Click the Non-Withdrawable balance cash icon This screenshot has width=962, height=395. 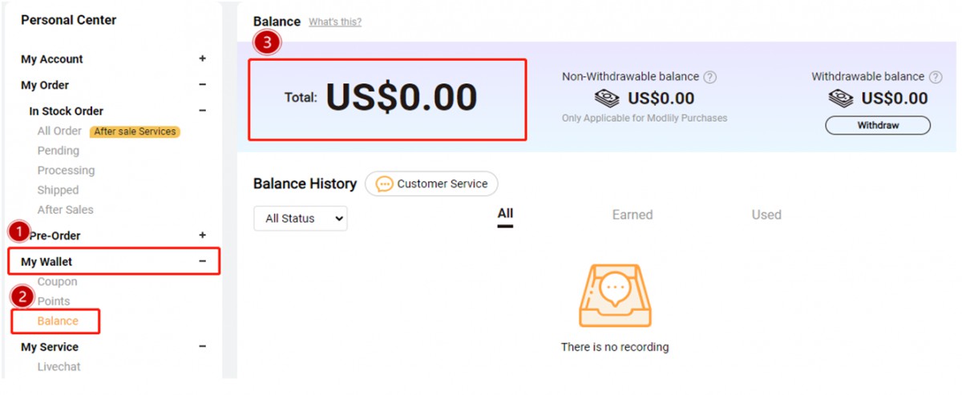coord(608,99)
